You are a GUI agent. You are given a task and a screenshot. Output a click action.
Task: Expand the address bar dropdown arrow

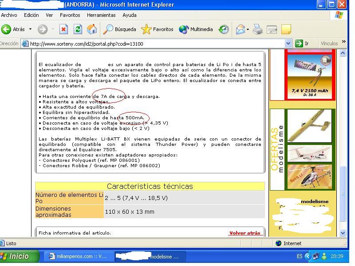coord(288,43)
